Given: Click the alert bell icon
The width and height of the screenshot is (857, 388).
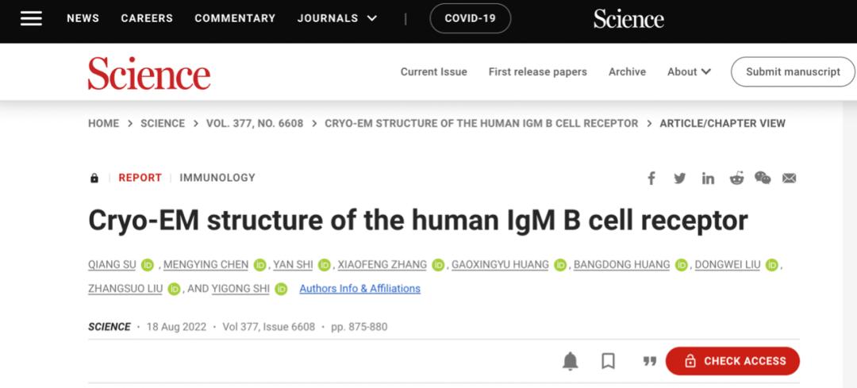Looking at the screenshot, I should tap(570, 362).
